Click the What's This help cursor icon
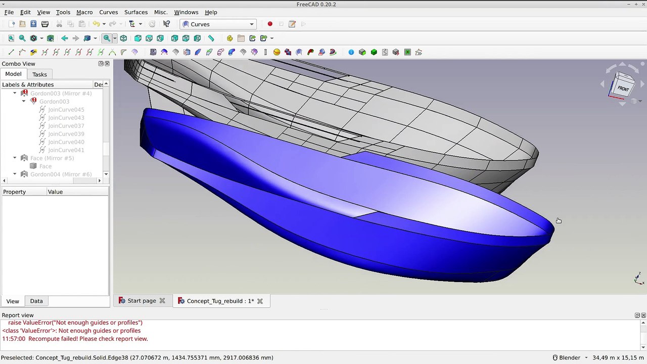The height and width of the screenshot is (364, 647). (x=166, y=24)
